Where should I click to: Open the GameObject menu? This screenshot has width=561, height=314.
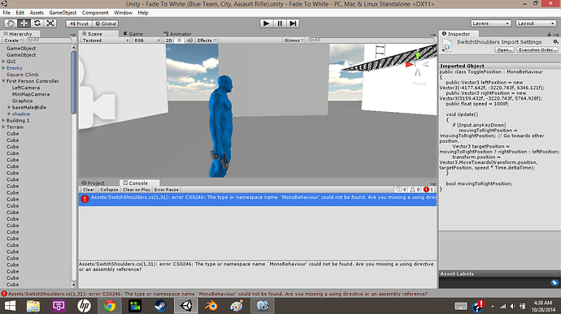63,12
